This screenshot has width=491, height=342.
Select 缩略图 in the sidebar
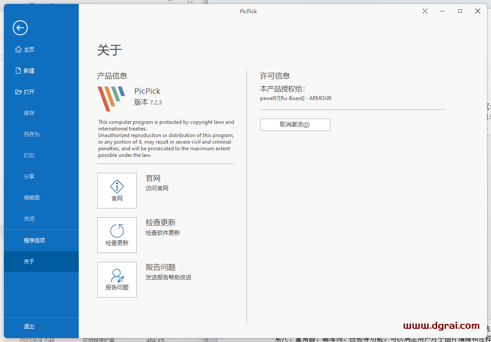click(x=41, y=198)
